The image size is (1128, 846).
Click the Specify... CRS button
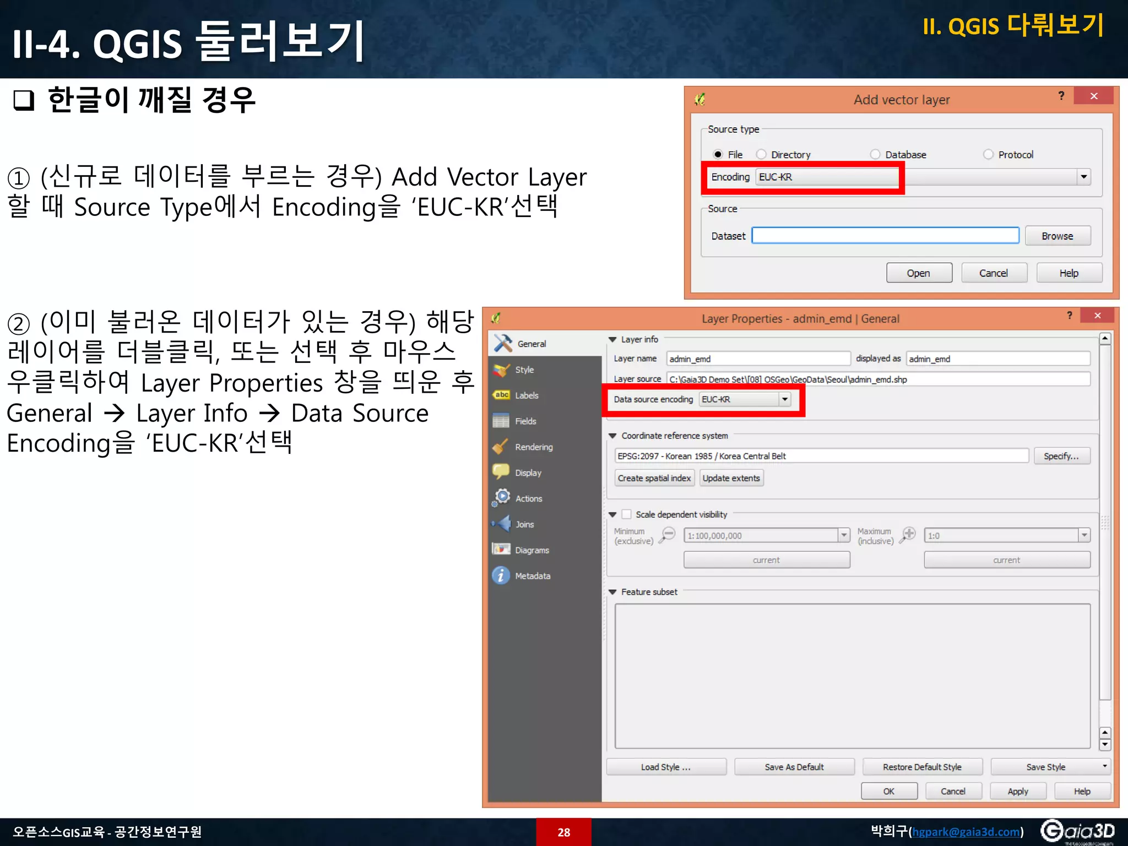[1061, 455]
